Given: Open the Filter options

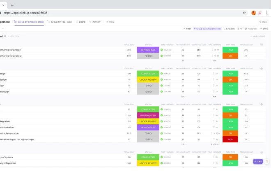Looking at the screenshot, I should coord(187,29).
